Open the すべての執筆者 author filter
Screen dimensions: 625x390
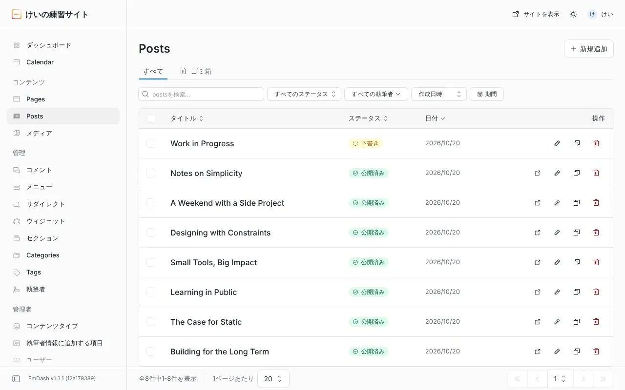click(376, 94)
